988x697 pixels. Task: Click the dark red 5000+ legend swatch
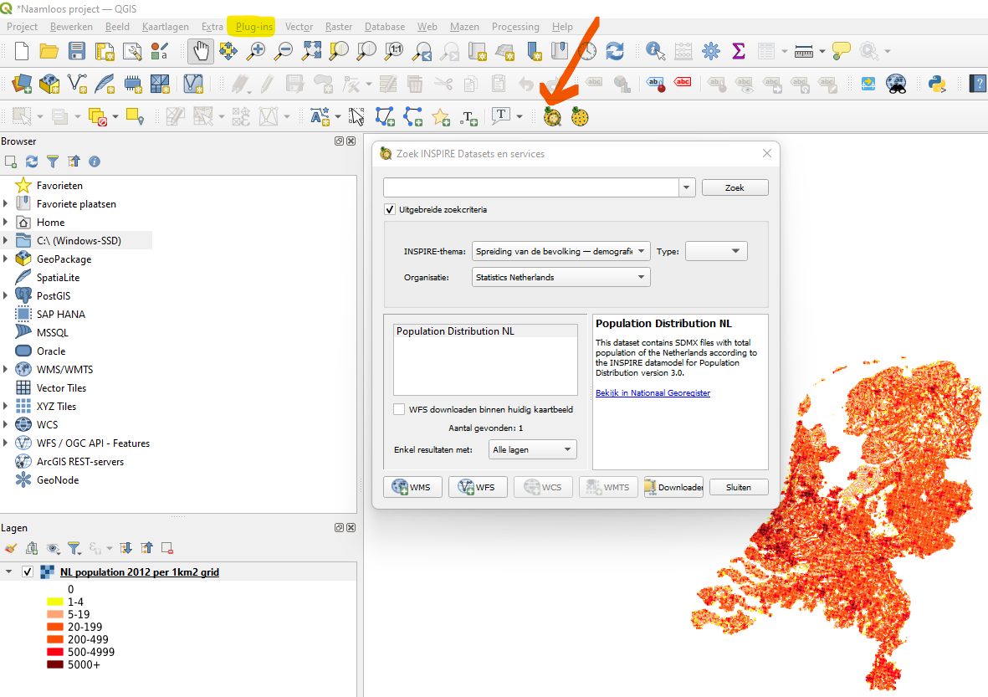pos(55,664)
